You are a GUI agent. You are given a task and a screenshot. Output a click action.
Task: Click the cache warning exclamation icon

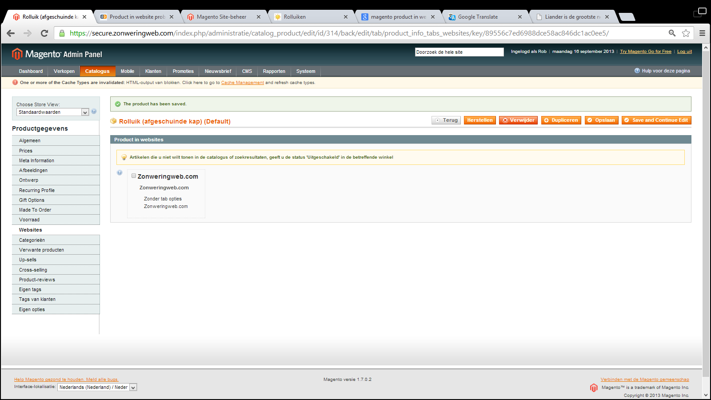15,82
